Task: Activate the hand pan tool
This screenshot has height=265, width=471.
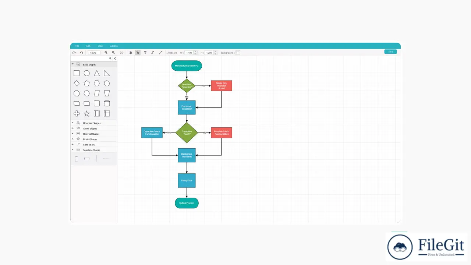Action: pyautogui.click(x=131, y=53)
